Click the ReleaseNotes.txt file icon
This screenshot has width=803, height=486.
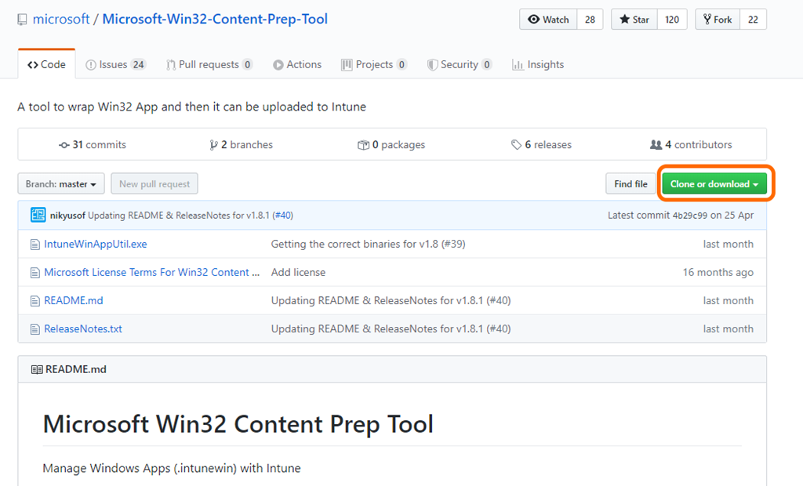[35, 329]
